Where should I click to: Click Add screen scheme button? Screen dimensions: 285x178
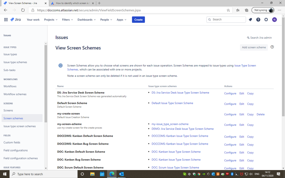(254, 47)
